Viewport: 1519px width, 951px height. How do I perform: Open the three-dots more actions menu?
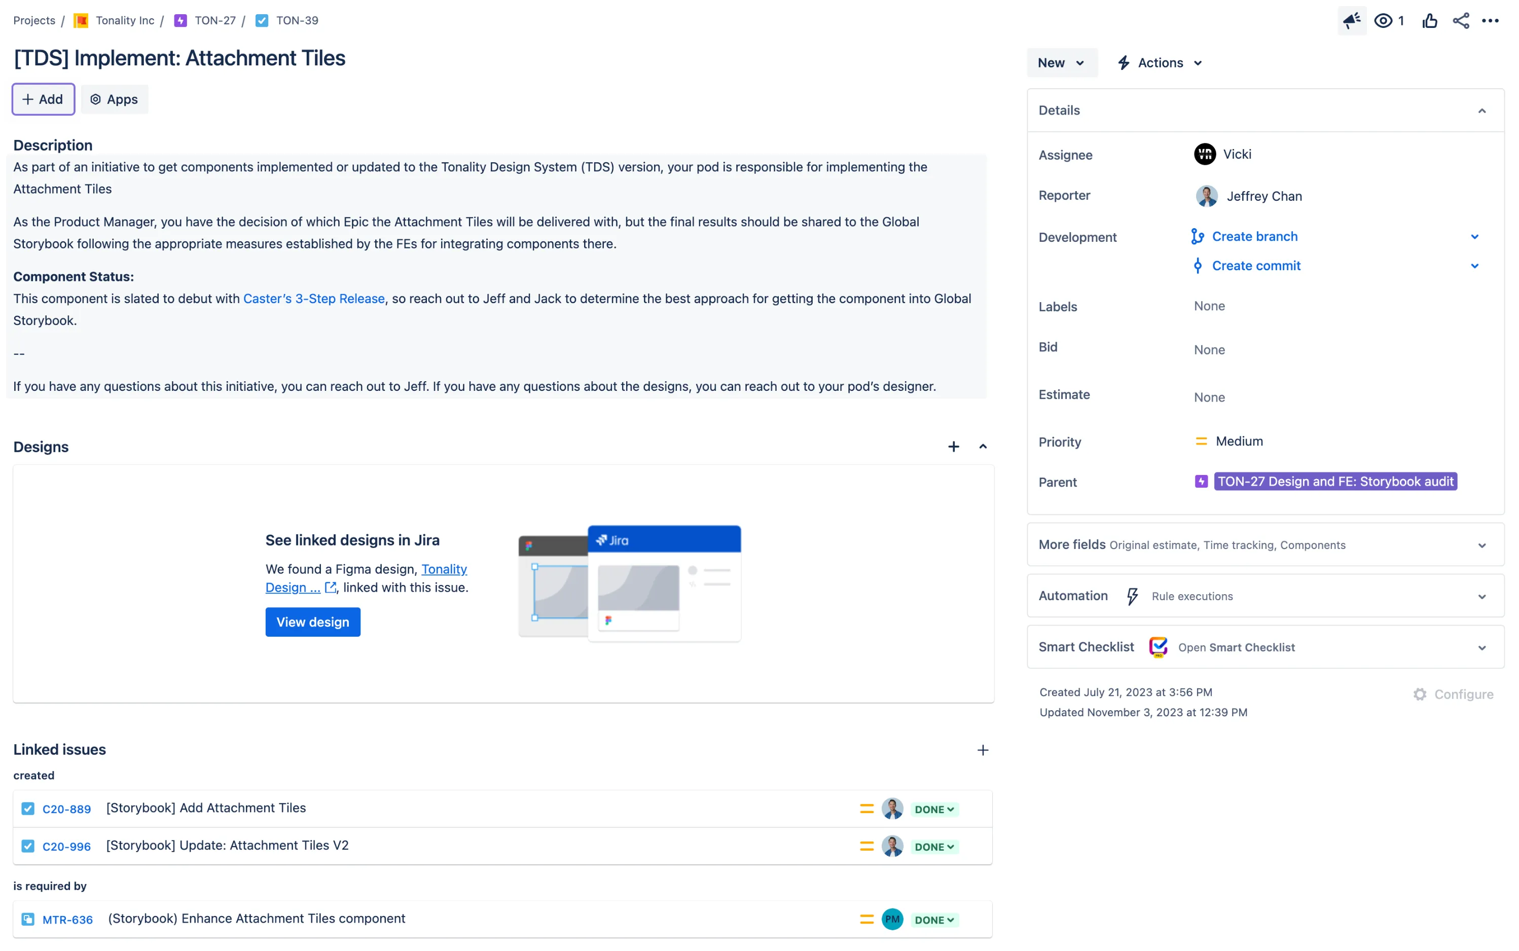[1490, 21]
